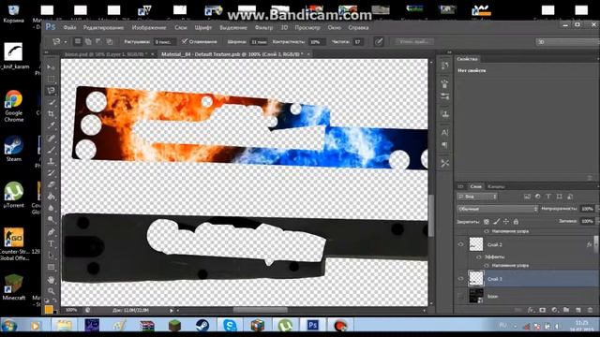The width and height of the screenshot is (600, 337).
Task: Select the Paint Bucket tool
Action: pos(51,197)
